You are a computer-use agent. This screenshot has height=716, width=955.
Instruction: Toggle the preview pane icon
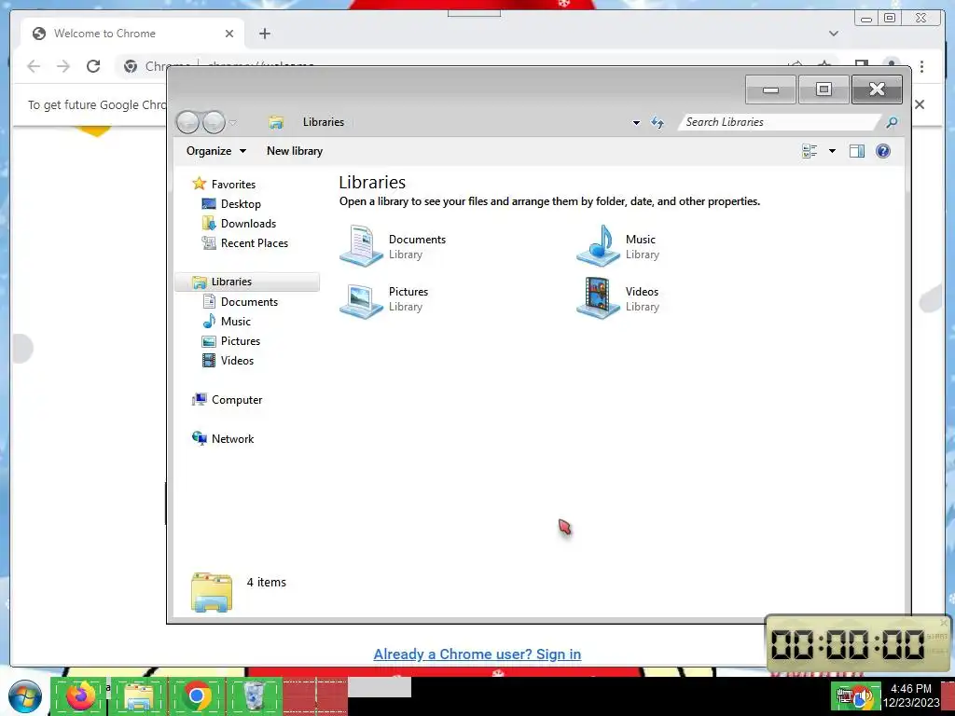[856, 151]
